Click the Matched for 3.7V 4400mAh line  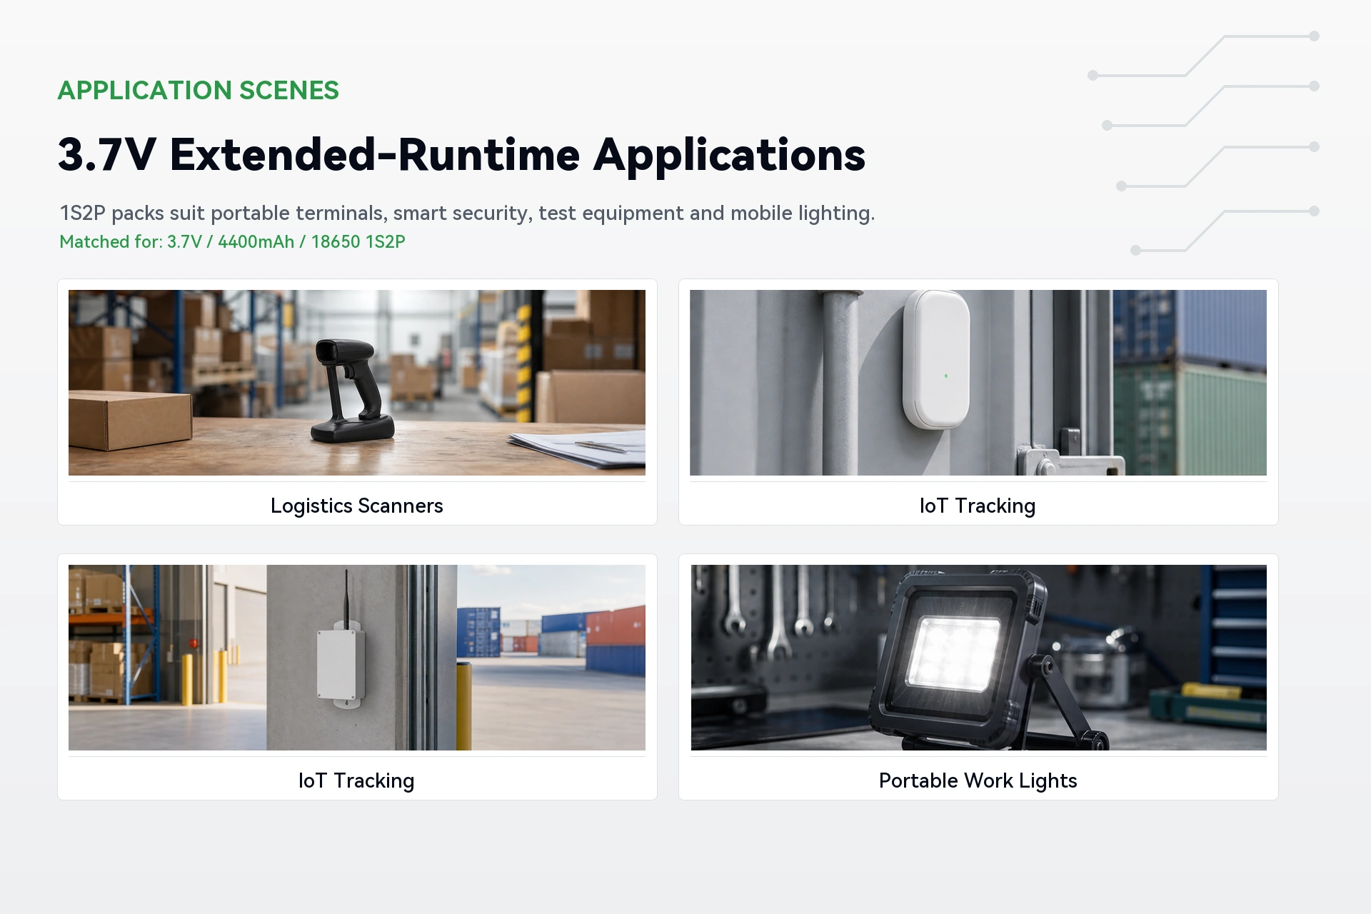[232, 242]
